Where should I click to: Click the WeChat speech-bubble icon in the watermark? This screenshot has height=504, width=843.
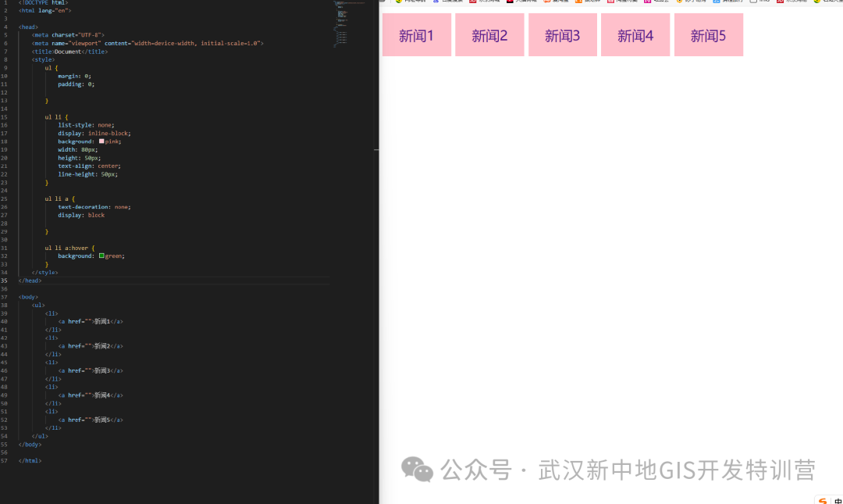pyautogui.click(x=417, y=470)
